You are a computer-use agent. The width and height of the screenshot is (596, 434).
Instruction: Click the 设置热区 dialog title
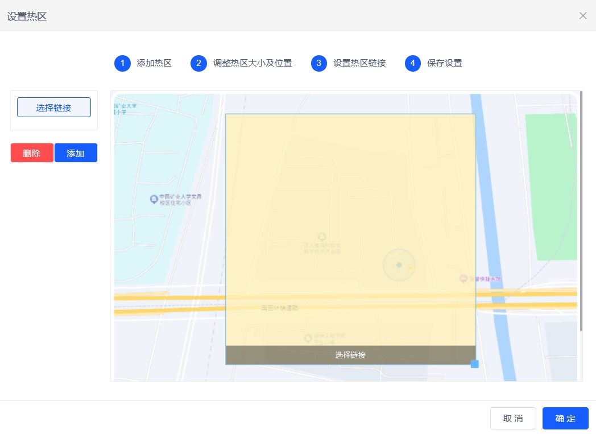[x=27, y=16]
